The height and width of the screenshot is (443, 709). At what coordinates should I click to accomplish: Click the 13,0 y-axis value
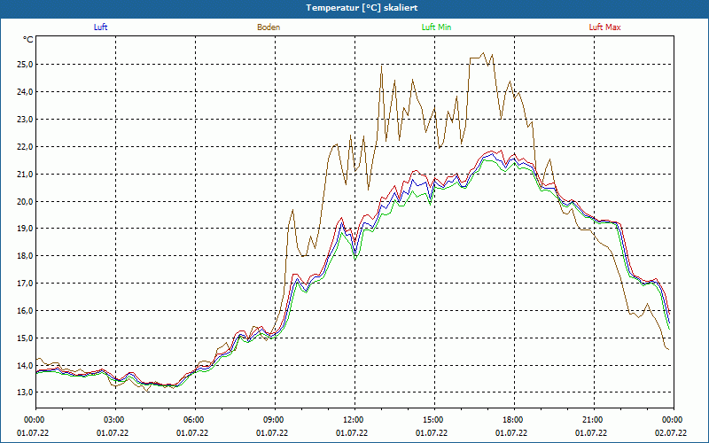pos(26,392)
